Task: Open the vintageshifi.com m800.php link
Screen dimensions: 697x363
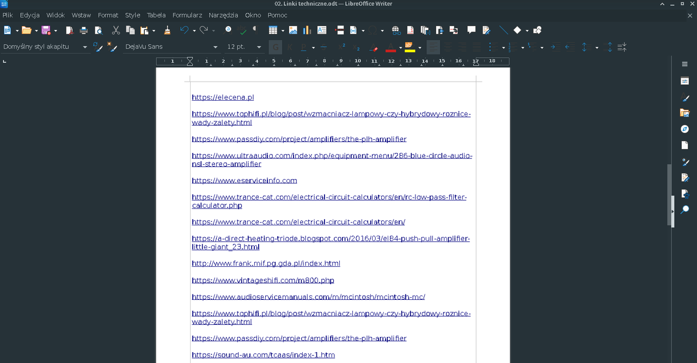Action: pyautogui.click(x=263, y=280)
